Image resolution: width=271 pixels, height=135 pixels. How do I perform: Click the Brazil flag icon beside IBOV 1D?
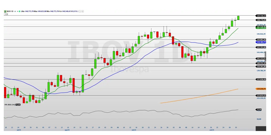[5, 11]
